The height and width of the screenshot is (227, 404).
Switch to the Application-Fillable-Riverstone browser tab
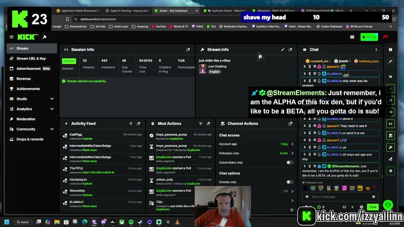click(78, 11)
